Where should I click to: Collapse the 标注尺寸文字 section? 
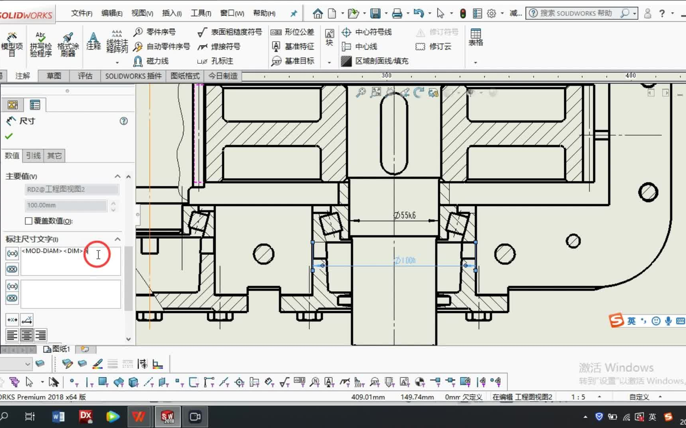click(118, 239)
